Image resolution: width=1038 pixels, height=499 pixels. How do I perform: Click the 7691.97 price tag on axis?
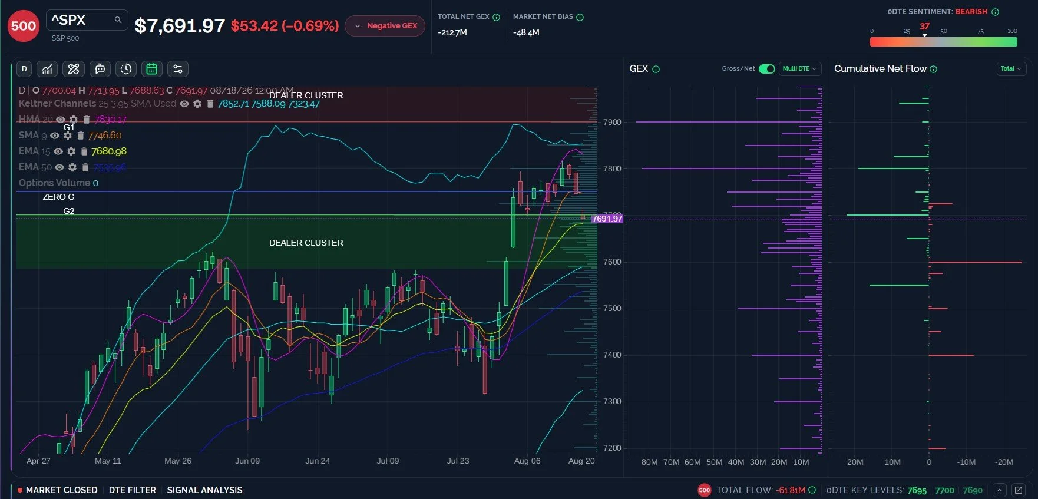point(607,219)
